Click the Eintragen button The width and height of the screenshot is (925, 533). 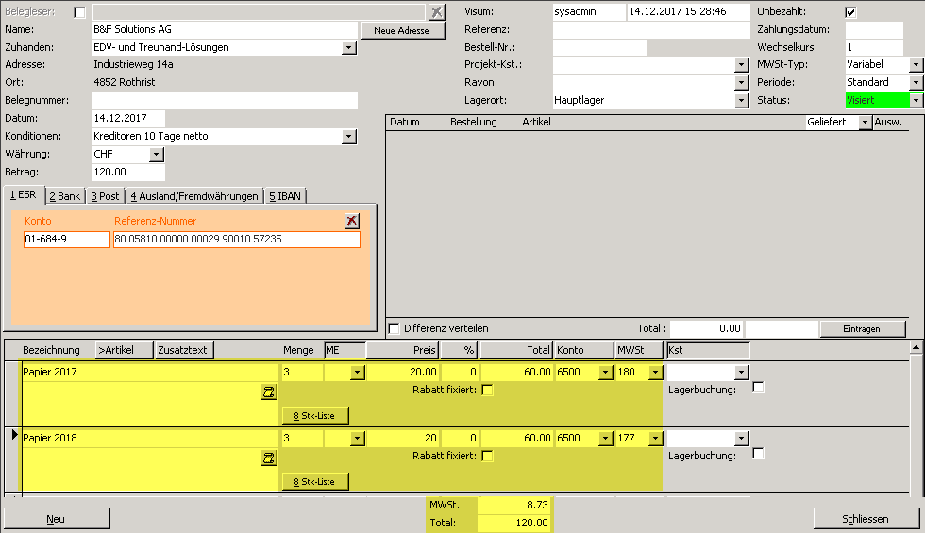pos(862,329)
